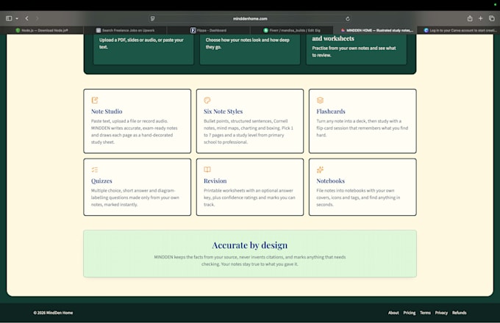Click the 'and worksheets' card heading
The width and height of the screenshot is (500, 323).
pyautogui.click(x=333, y=38)
